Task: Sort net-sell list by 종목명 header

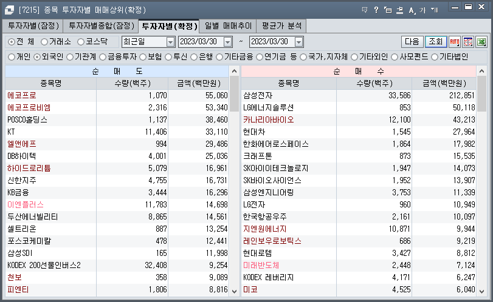Action: [50, 84]
